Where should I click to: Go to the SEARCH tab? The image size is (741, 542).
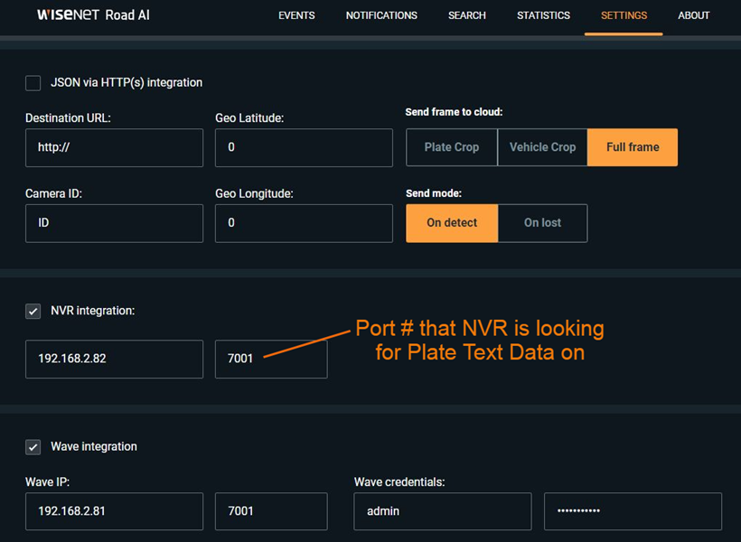467,15
